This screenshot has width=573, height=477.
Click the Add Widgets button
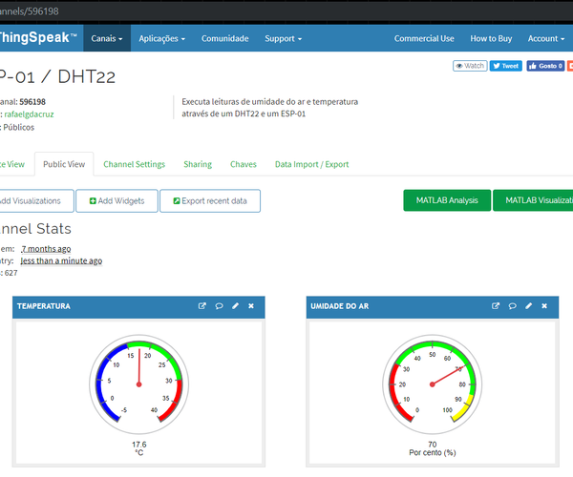(x=117, y=200)
